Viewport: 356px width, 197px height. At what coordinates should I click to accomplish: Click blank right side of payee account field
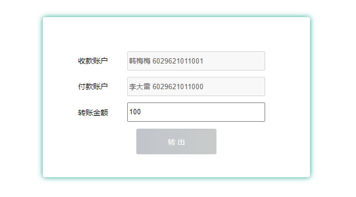point(234,61)
